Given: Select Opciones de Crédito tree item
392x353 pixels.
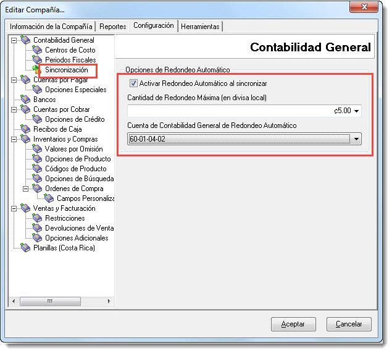Looking at the screenshot, I should point(75,119).
